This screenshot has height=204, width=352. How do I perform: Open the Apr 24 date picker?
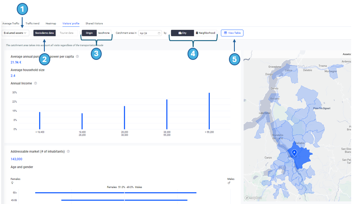point(150,33)
